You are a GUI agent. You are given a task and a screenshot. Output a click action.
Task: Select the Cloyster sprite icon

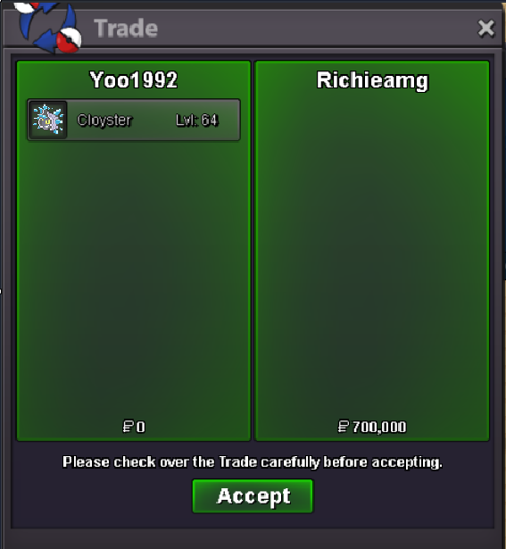click(x=48, y=120)
